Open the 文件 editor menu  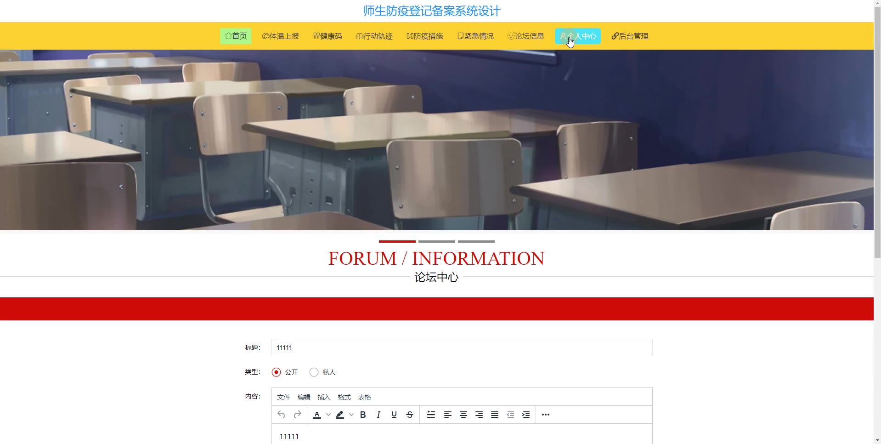coord(283,397)
